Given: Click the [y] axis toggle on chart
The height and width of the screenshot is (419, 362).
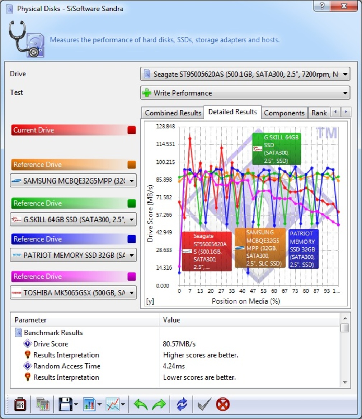Looking at the screenshot, I should point(150,301).
